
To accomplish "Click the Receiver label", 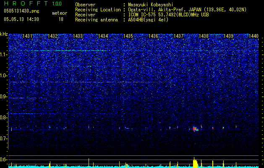I will 85,15.
